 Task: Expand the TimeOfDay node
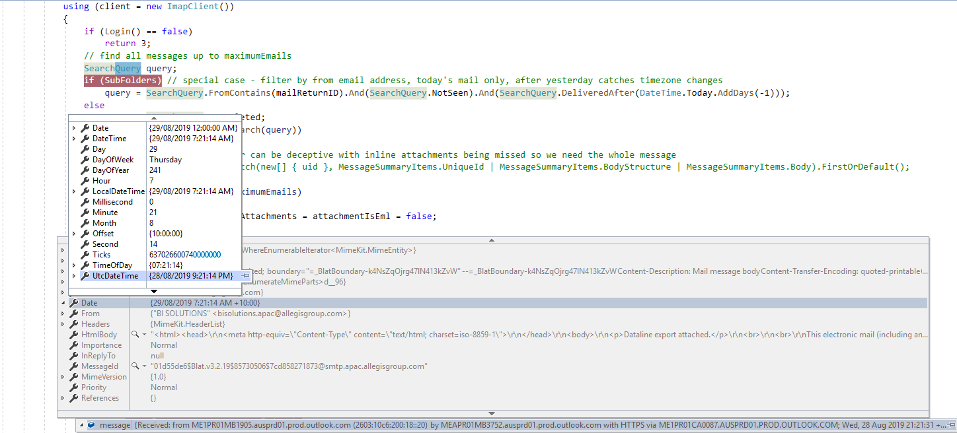click(x=73, y=265)
